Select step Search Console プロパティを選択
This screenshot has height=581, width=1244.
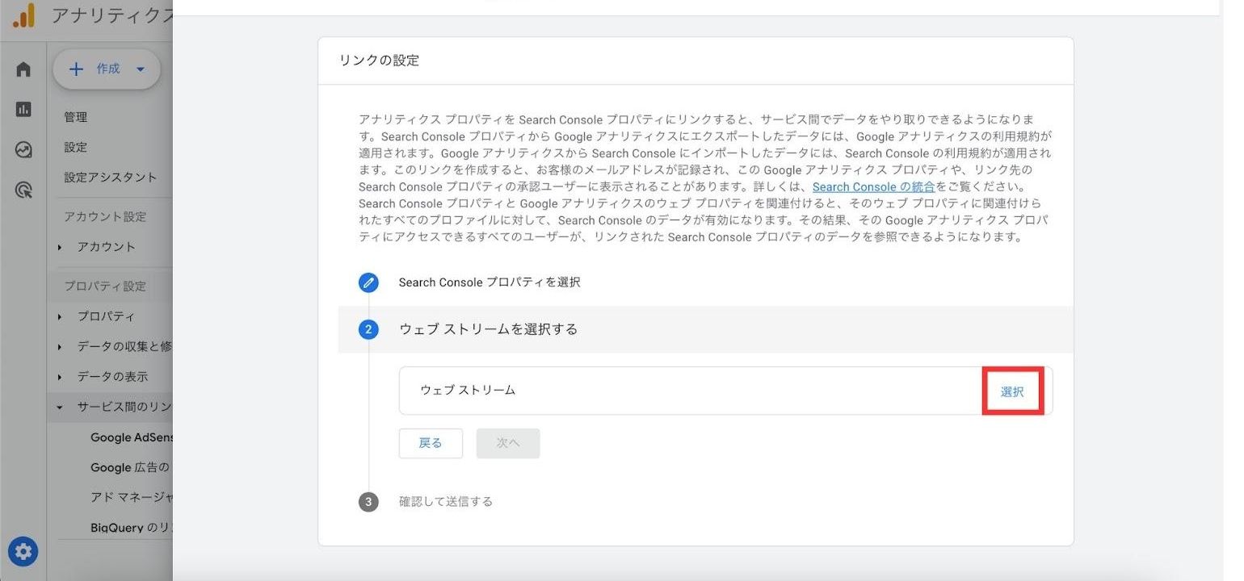pos(490,282)
